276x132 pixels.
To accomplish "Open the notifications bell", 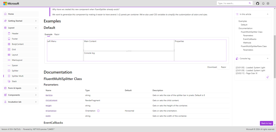I will pyautogui.click(x=263, y=3).
